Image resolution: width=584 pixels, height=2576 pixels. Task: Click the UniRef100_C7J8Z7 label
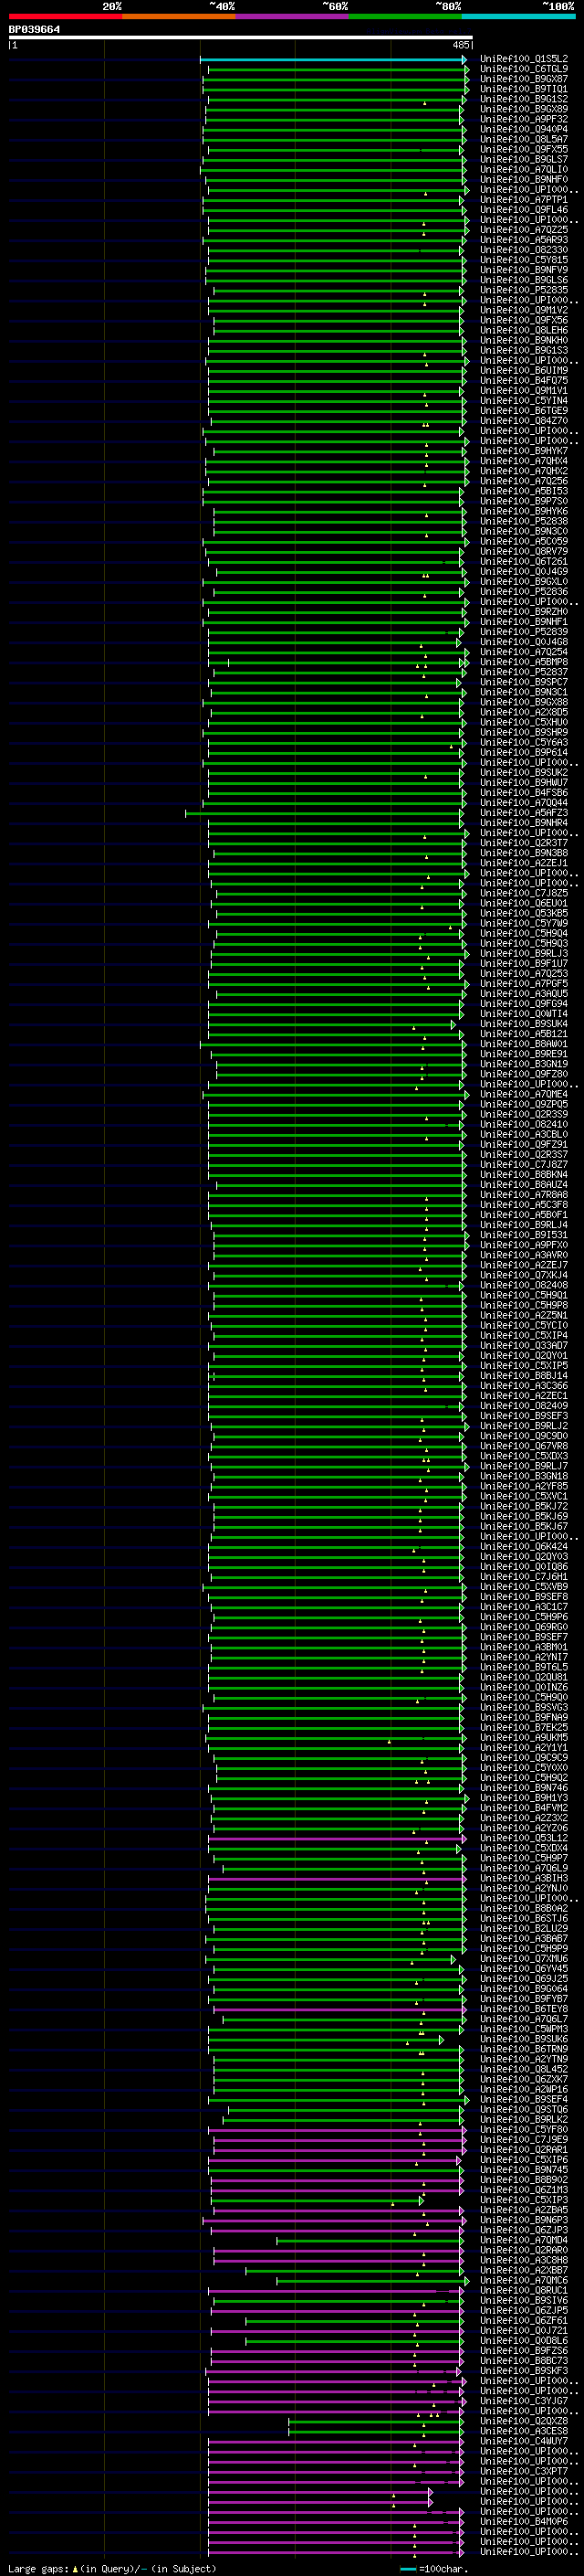coord(523,1165)
